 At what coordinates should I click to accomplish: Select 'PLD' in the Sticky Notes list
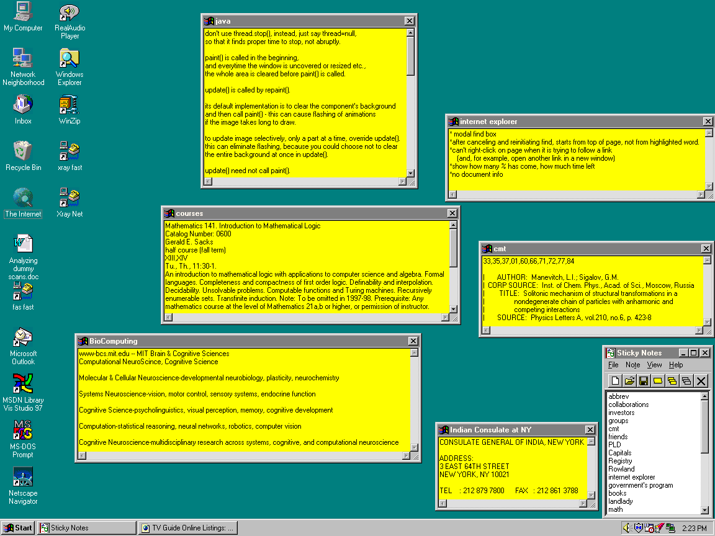tap(614, 445)
